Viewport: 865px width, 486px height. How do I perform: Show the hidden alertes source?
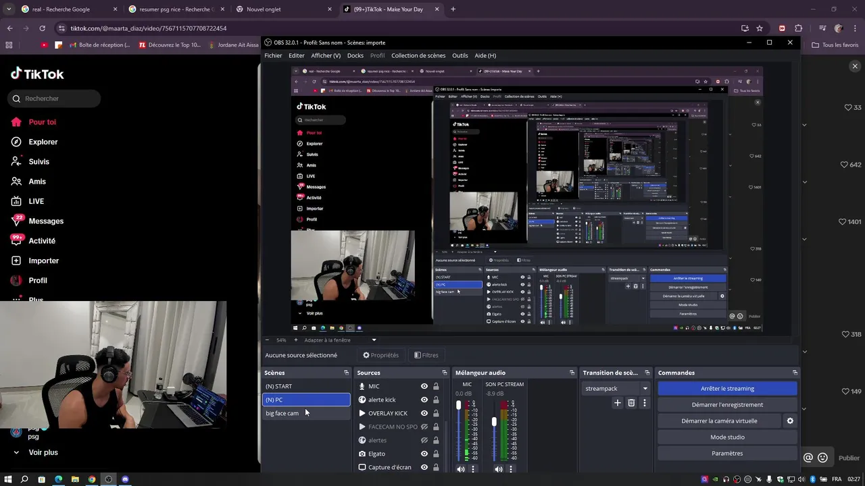(x=424, y=440)
